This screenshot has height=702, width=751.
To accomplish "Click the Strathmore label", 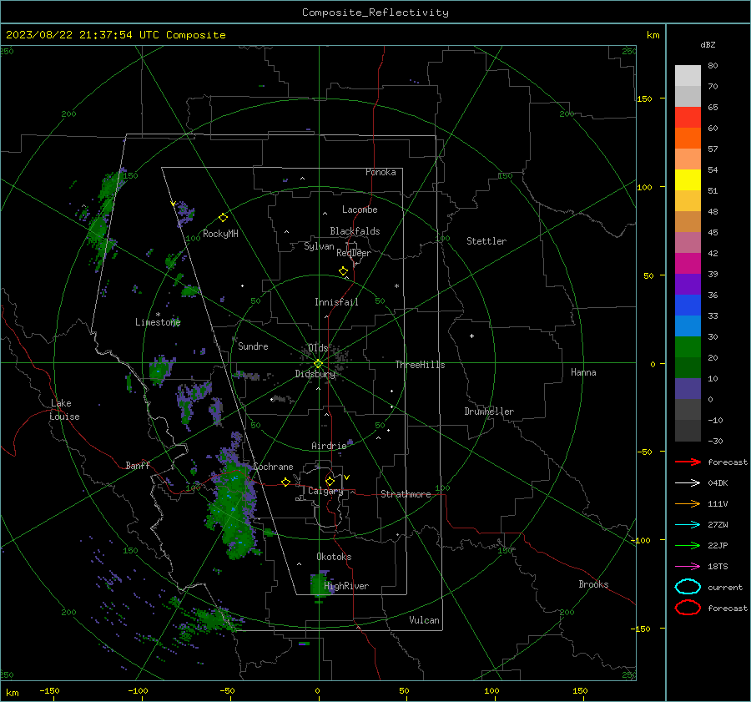I will (406, 494).
